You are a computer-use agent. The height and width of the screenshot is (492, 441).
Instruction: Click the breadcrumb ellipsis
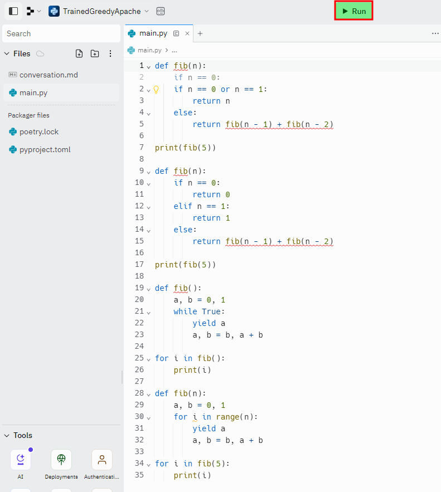tap(175, 50)
